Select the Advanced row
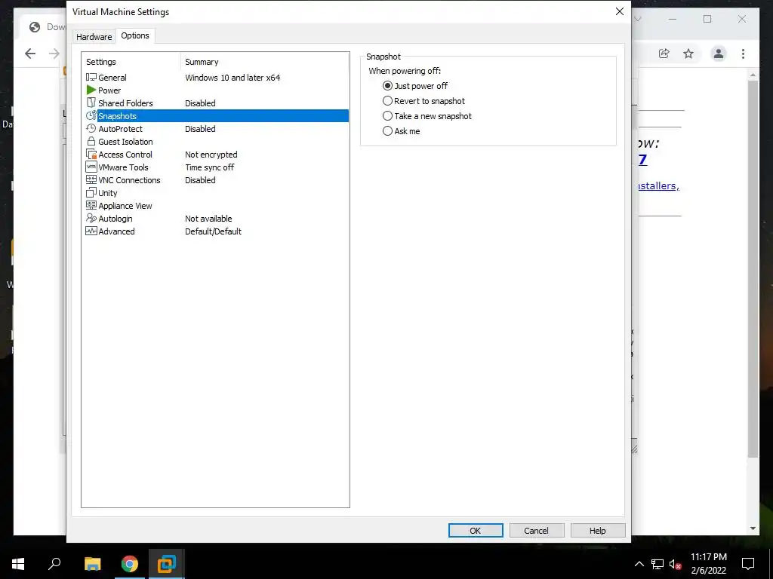The height and width of the screenshot is (579, 773). (217, 231)
